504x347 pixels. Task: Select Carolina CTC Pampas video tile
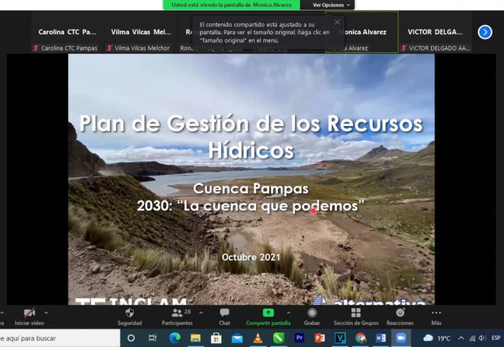tap(67, 32)
